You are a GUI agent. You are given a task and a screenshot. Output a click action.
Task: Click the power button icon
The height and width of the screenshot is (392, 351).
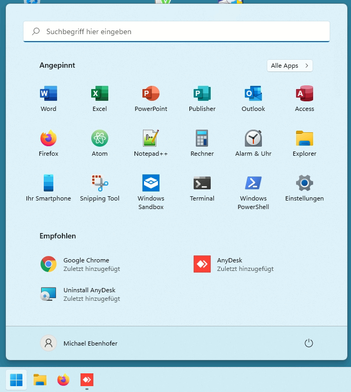click(x=309, y=343)
